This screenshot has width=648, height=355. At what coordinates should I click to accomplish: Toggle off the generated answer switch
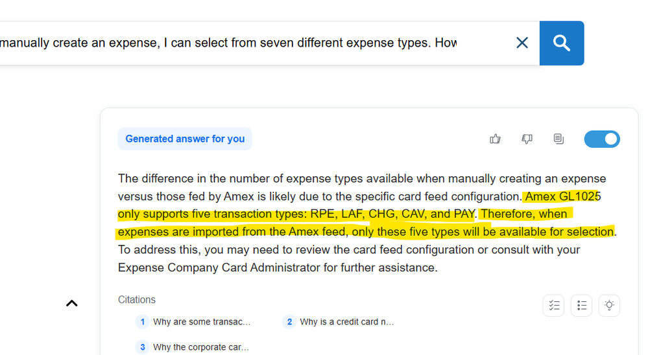click(602, 139)
